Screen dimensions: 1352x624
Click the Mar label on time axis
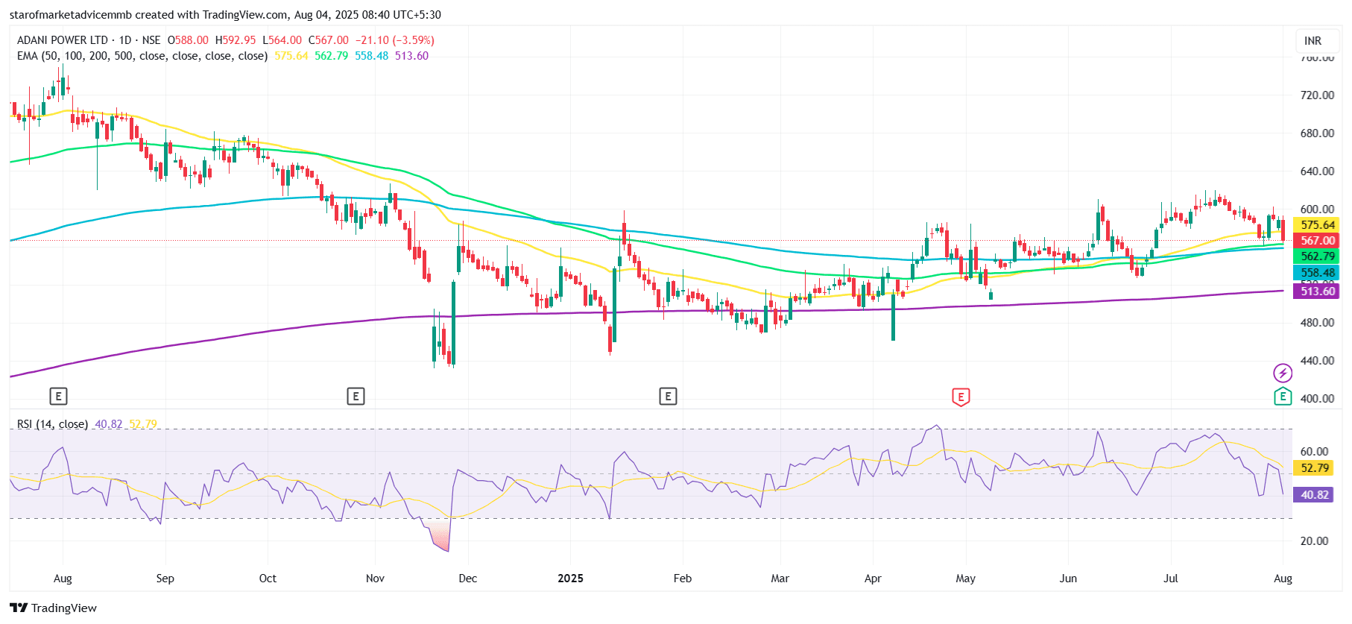(x=780, y=579)
